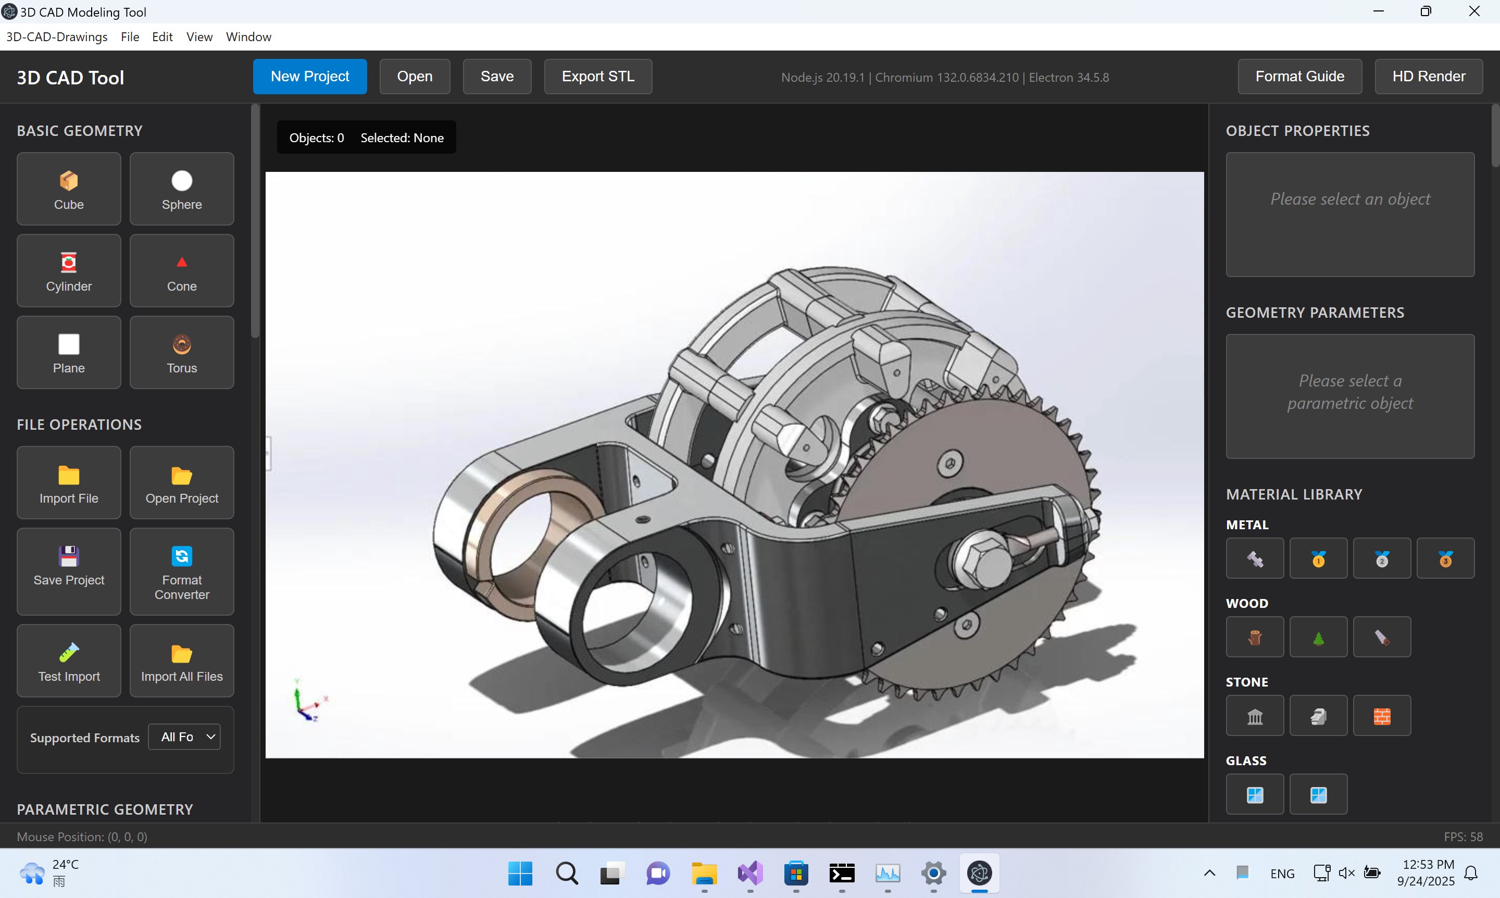Open the Format Converter tool

point(182,571)
